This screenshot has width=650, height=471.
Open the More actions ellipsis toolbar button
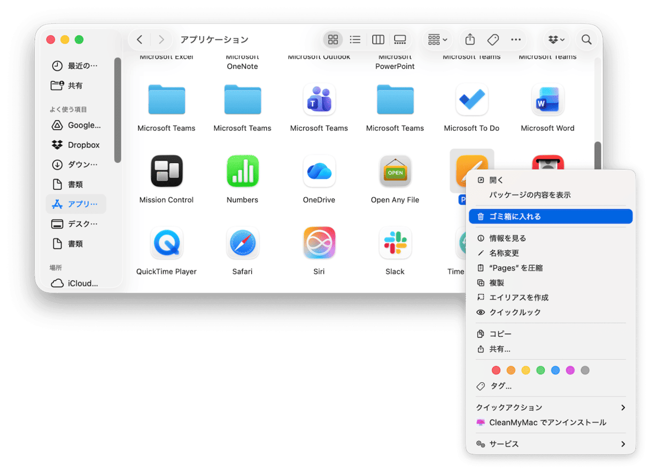point(516,40)
